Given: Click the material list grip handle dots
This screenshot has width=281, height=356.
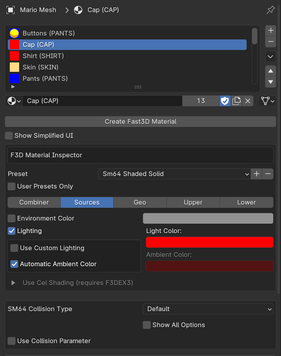Looking at the screenshot, I should 138,87.
